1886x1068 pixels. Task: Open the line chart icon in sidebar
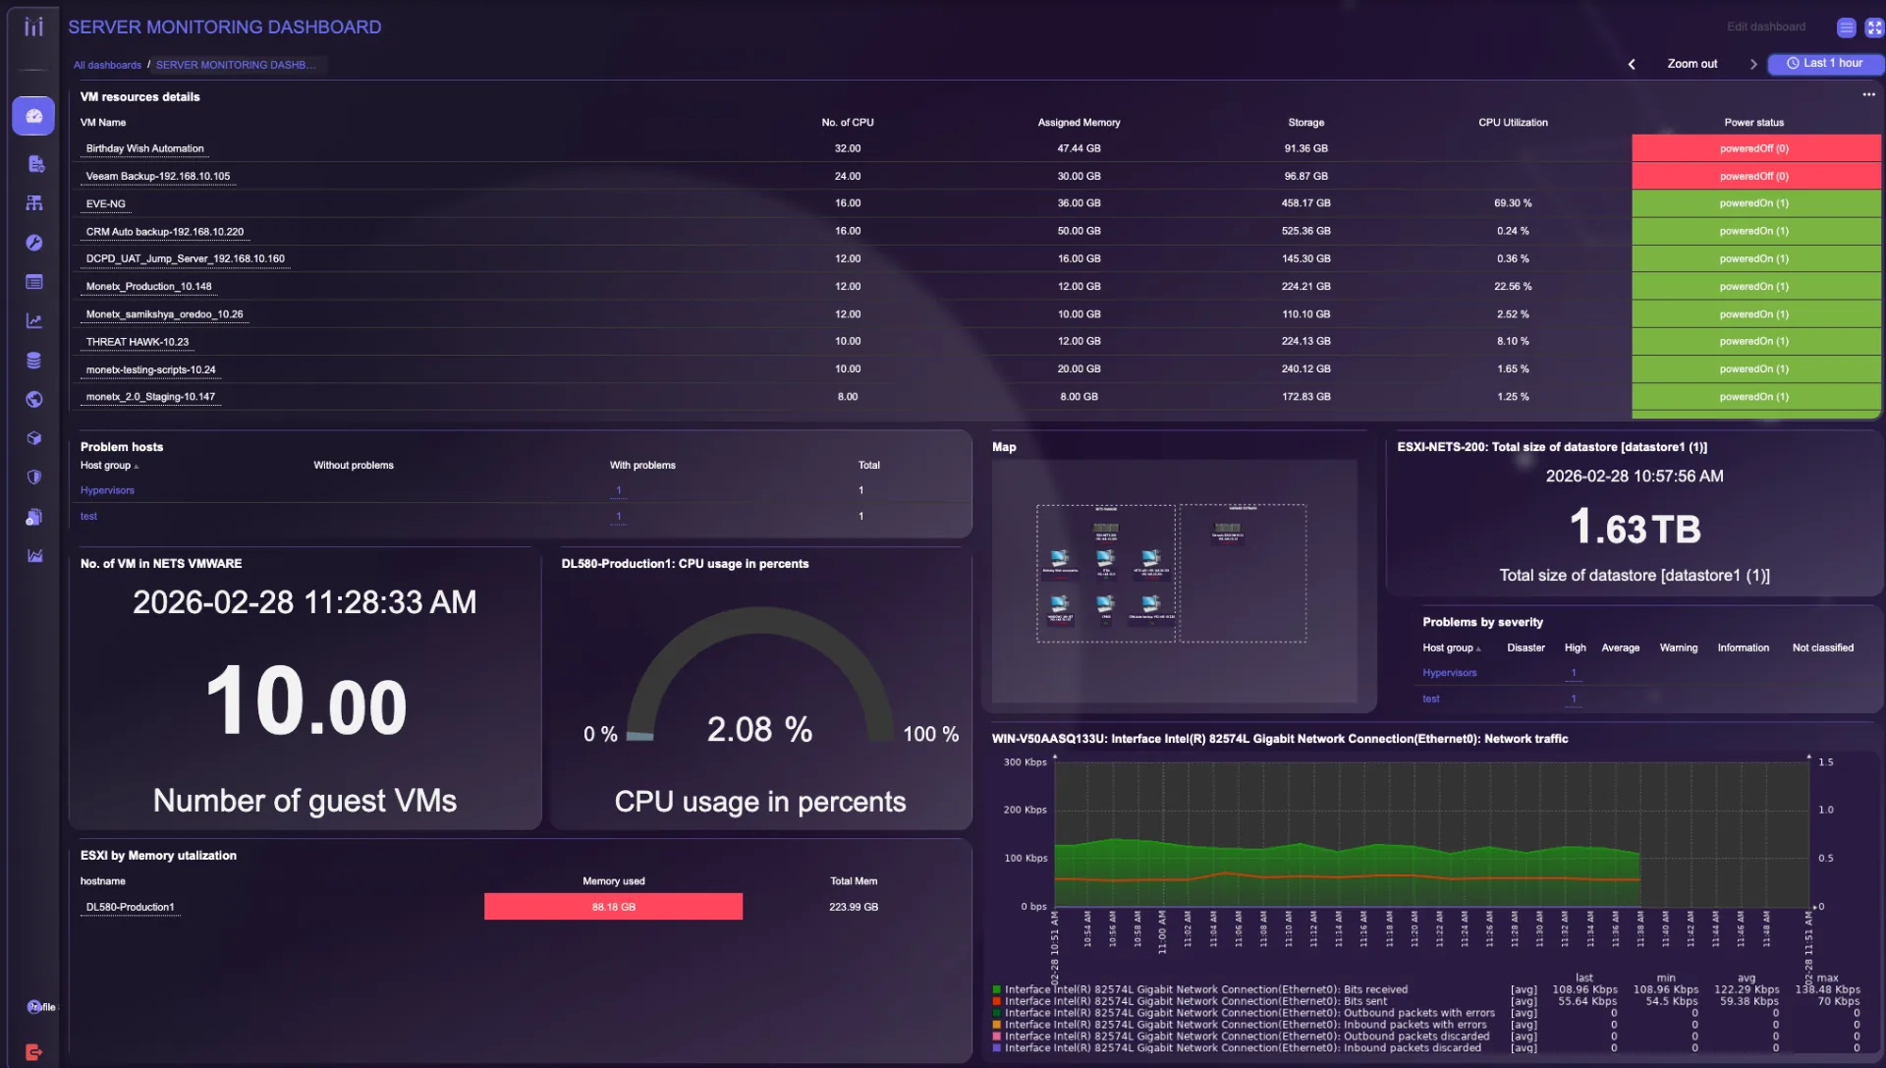pyautogui.click(x=34, y=321)
